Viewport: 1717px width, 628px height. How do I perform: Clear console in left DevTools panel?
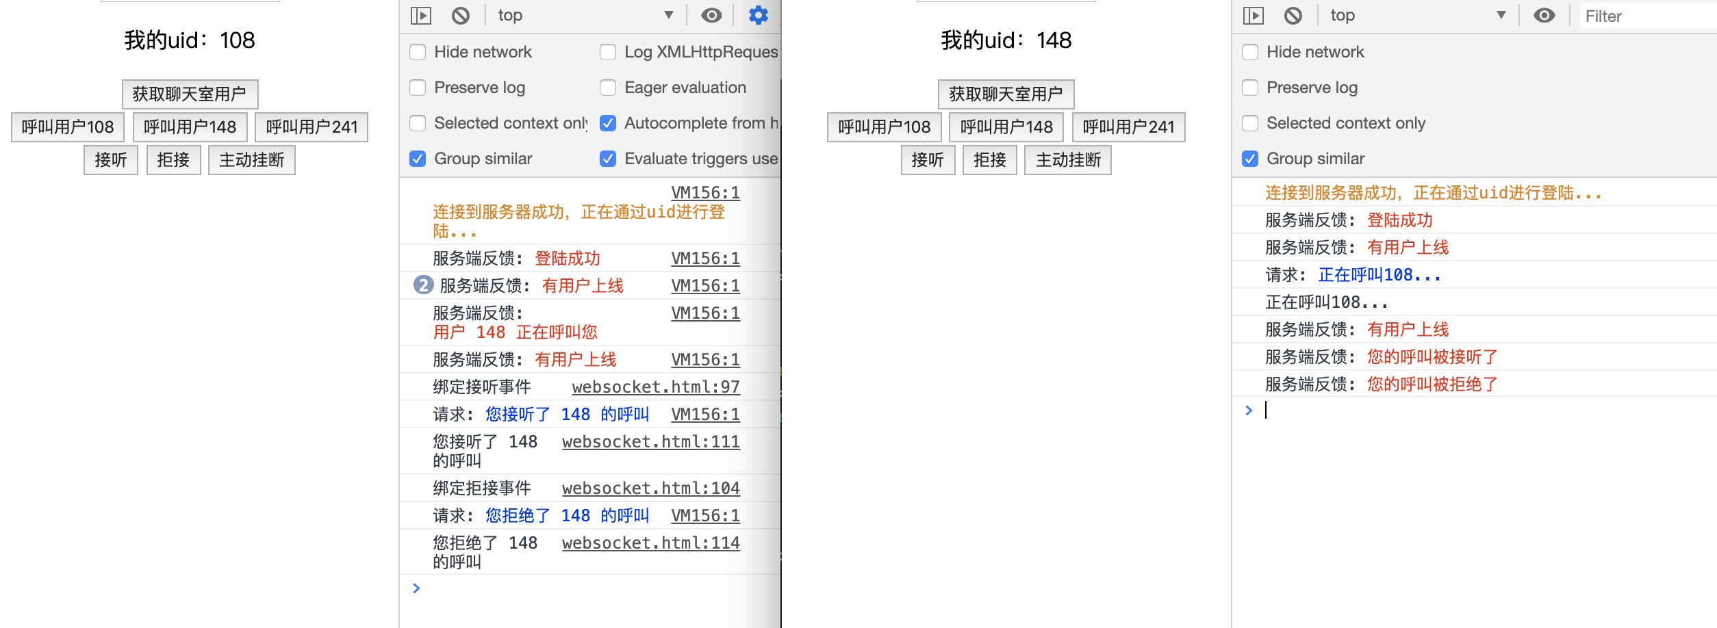tap(461, 15)
